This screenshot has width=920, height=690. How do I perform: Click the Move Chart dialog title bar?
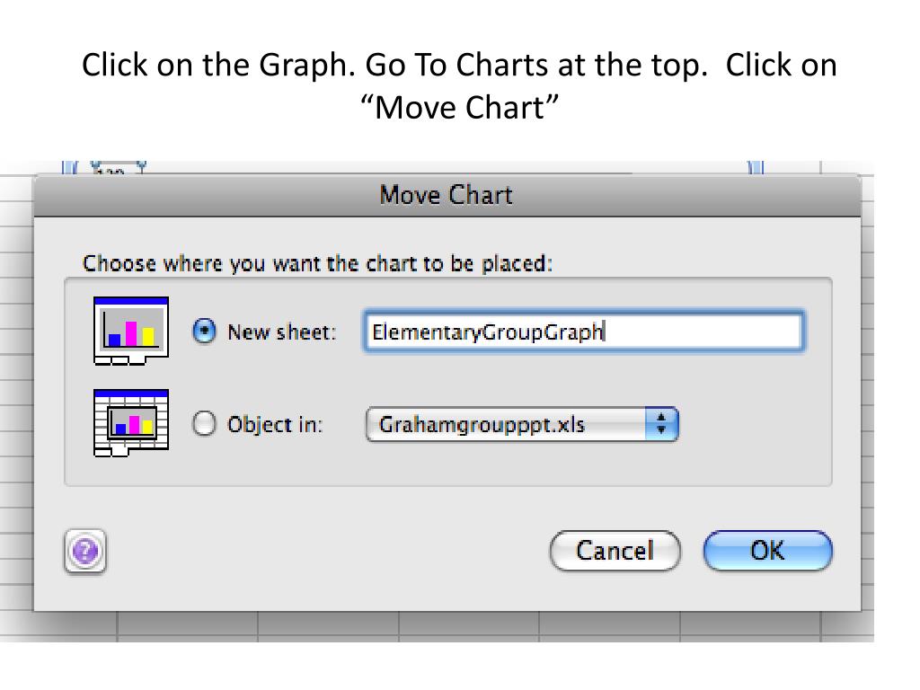[447, 195]
